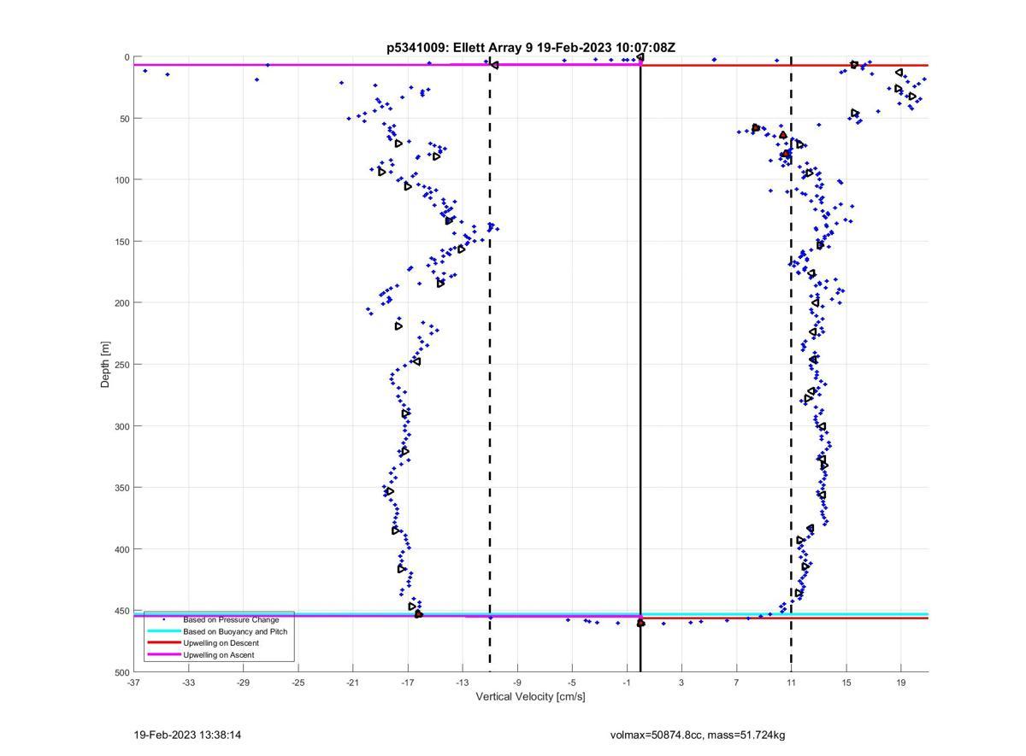This screenshot has width=1026, height=756.
Task: Click the 'volmax=50874.8cc, mass=51.724kg' footer text
Action: pyautogui.click(x=698, y=735)
